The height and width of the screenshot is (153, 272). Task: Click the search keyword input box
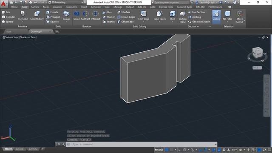(x=171, y=3)
